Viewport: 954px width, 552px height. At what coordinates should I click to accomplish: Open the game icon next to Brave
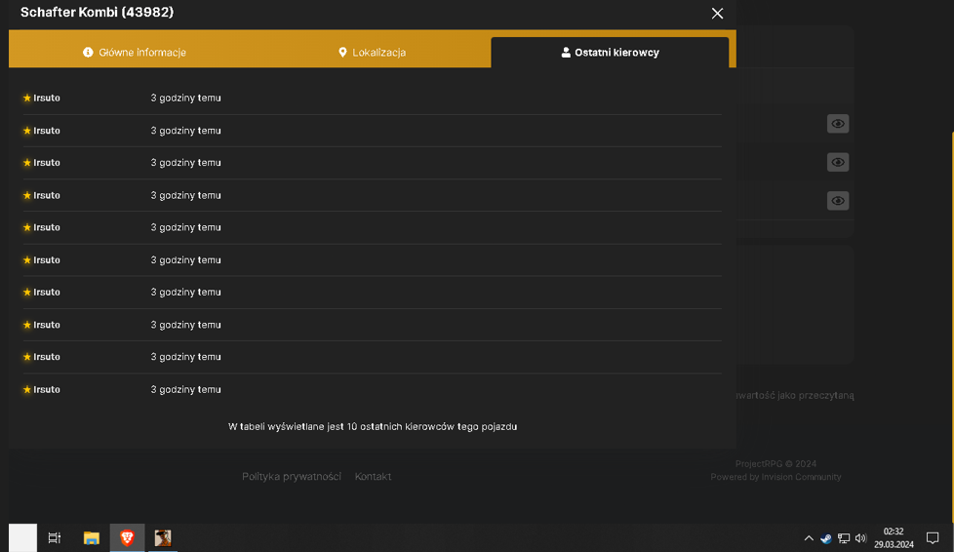pos(163,538)
